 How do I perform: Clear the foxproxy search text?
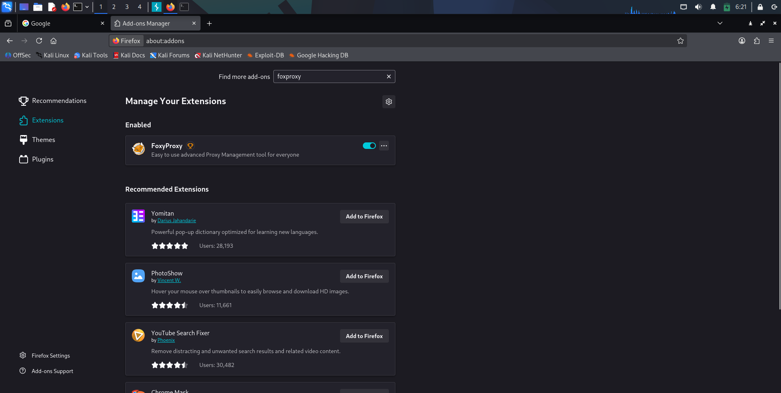click(389, 76)
